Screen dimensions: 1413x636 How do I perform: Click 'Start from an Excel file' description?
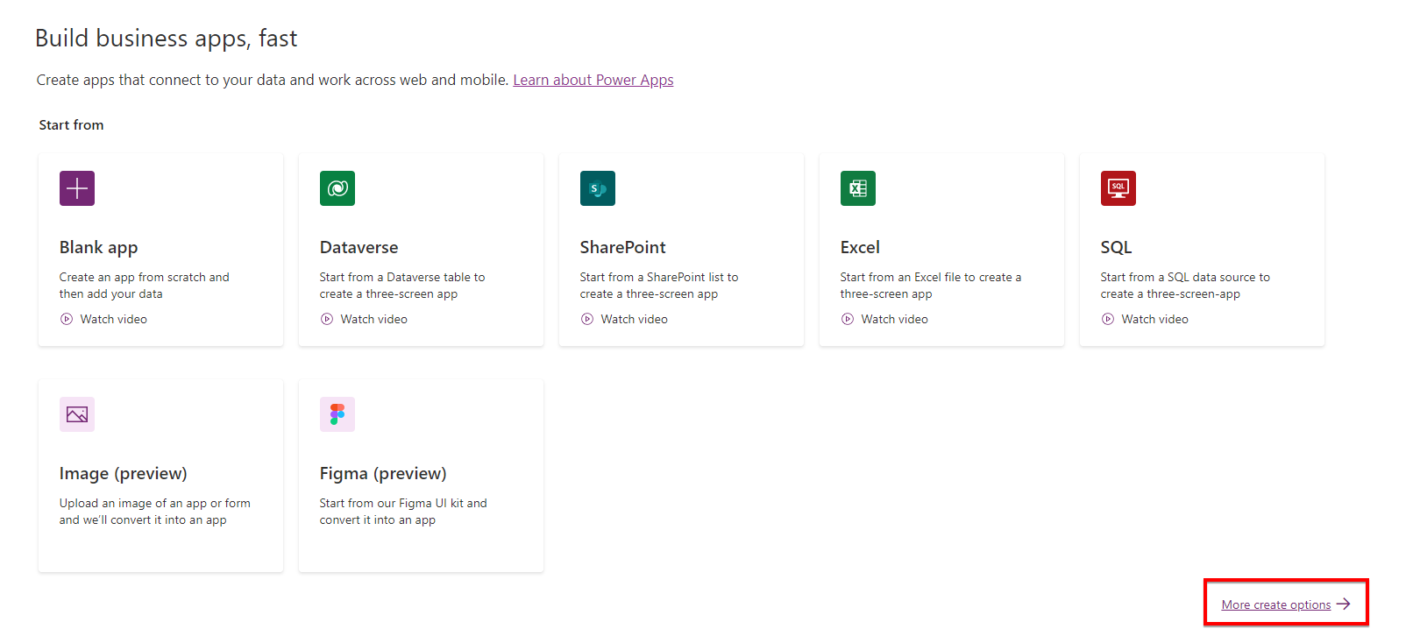tap(931, 286)
